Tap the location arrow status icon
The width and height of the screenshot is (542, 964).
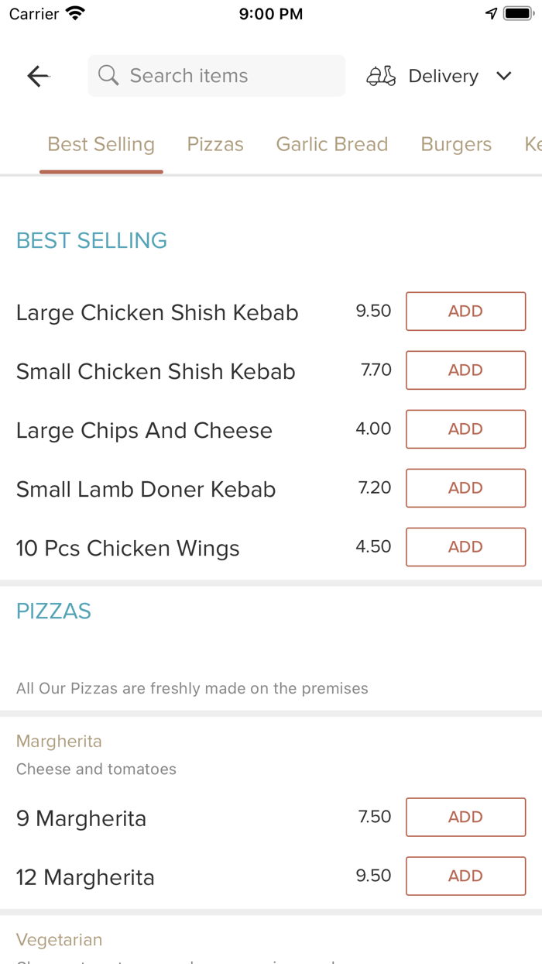491,14
